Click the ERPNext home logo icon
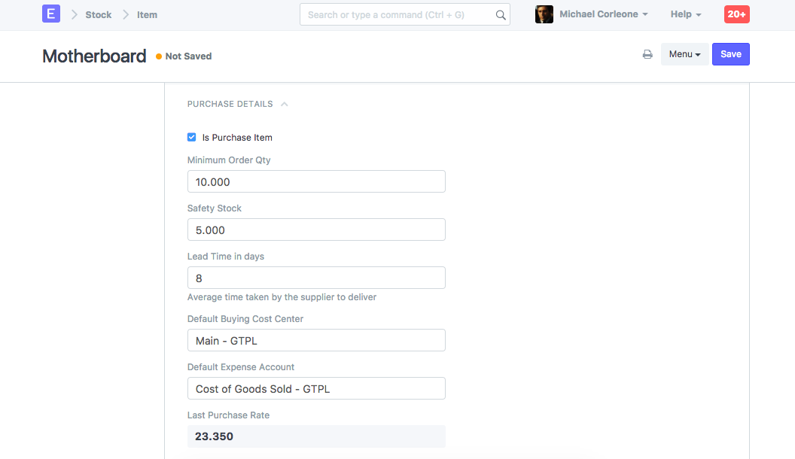Screen dimensions: 795x459 pos(50,14)
